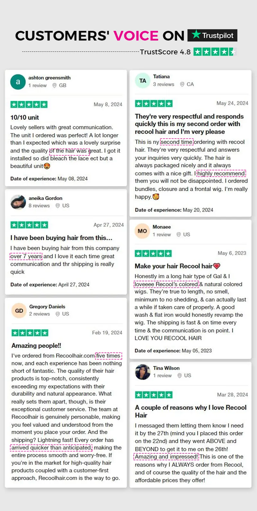Screen dimensions: 257x511
Task: Click Tatiana's '3 reviews' count
Action: 164,84
